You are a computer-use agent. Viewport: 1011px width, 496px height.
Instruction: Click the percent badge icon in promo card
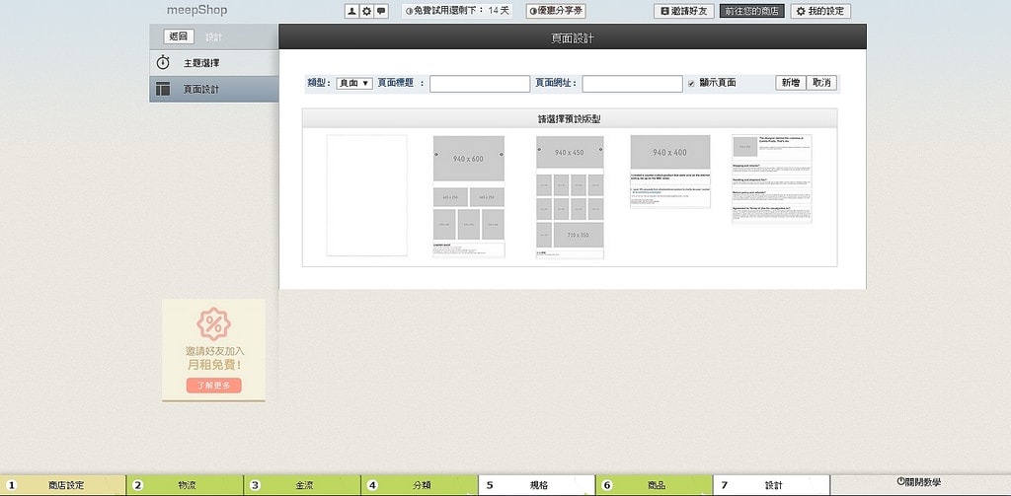(213, 323)
